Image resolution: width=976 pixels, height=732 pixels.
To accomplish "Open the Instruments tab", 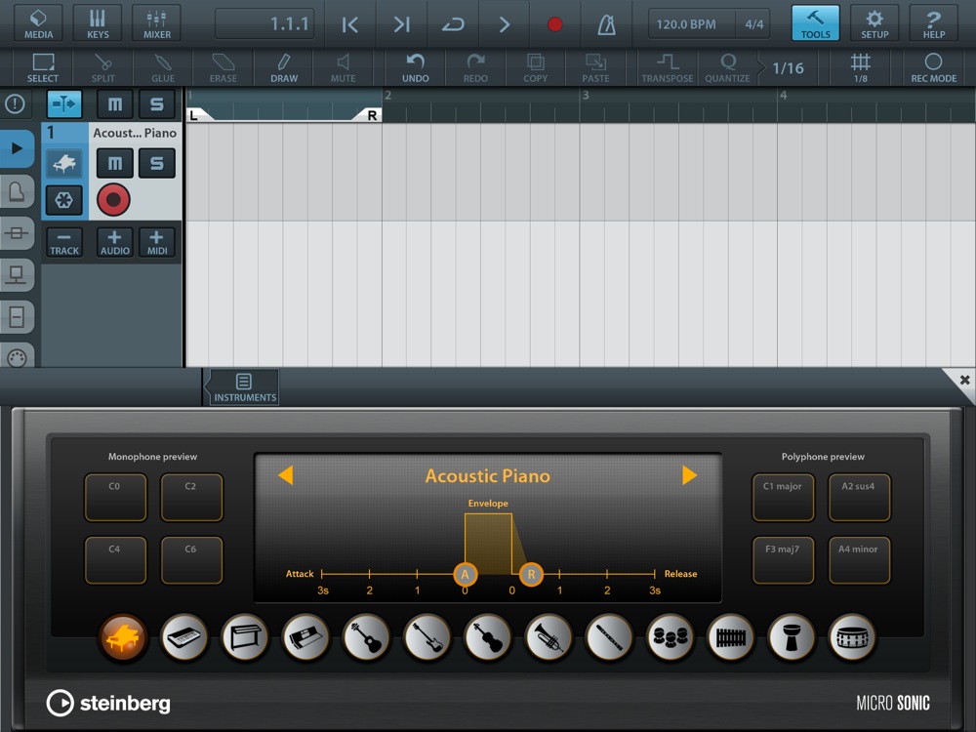I will tap(245, 387).
